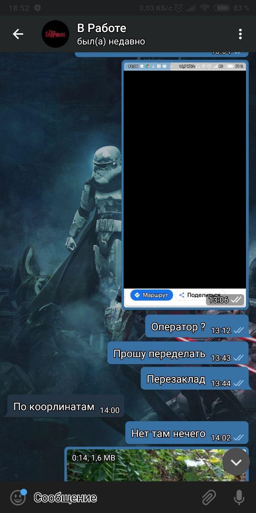256x513 pixels.
Task: Tap the 18:52 clock in status bar
Action: click(x=19, y=8)
